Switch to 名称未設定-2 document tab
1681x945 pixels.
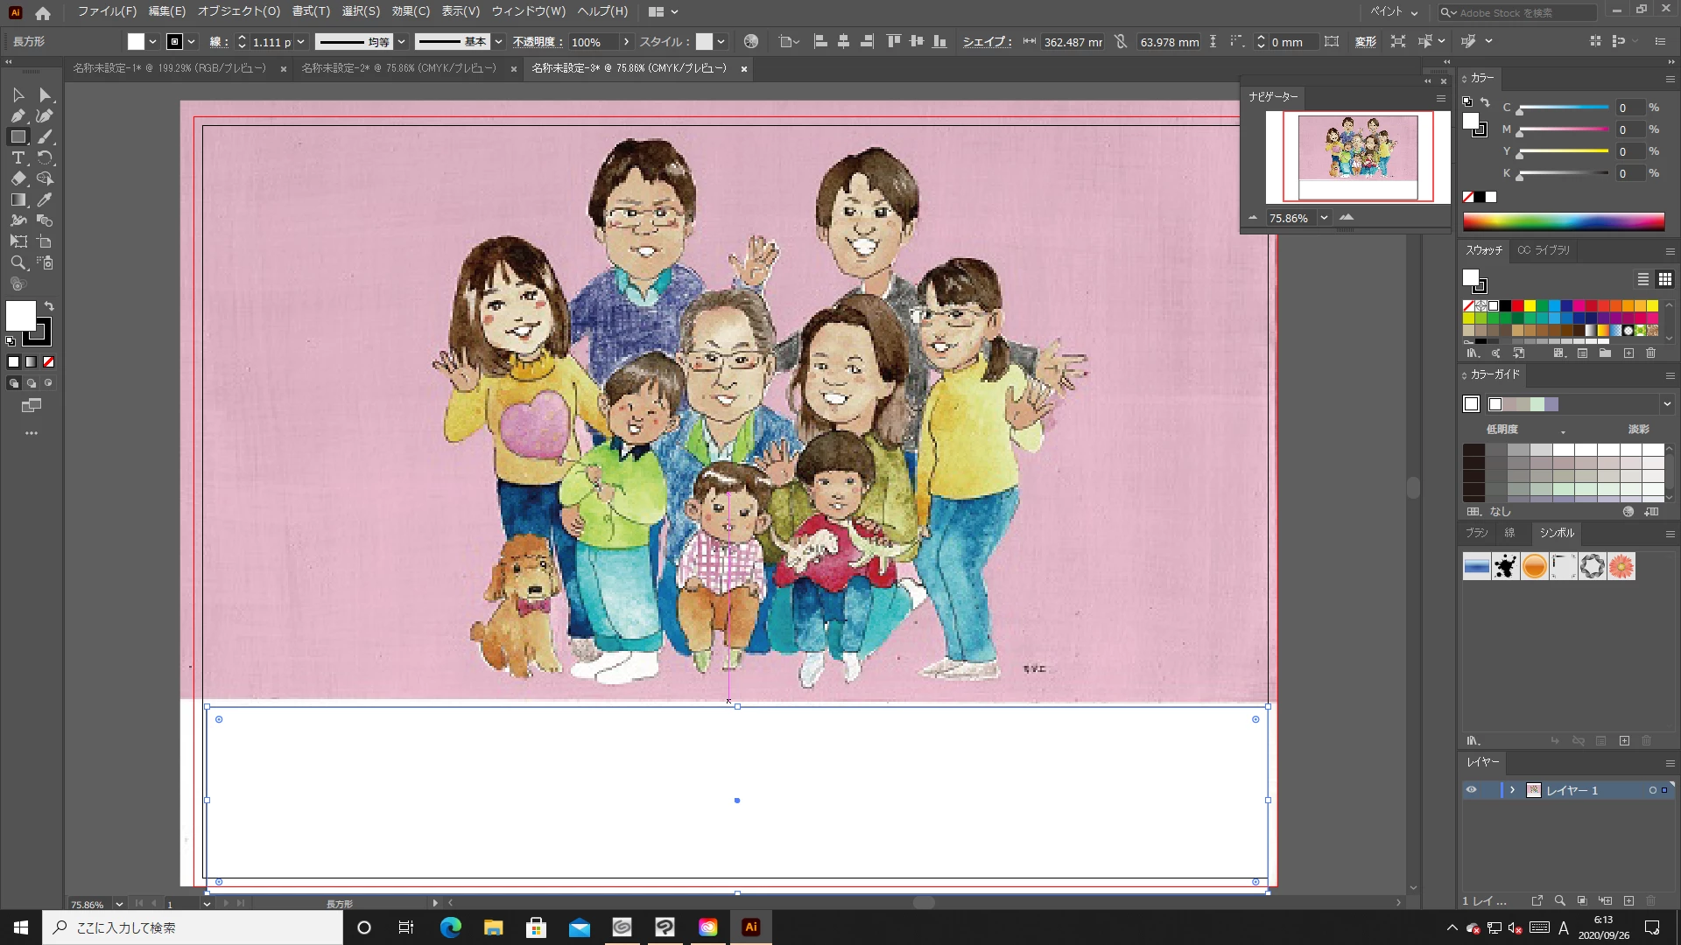click(x=398, y=68)
